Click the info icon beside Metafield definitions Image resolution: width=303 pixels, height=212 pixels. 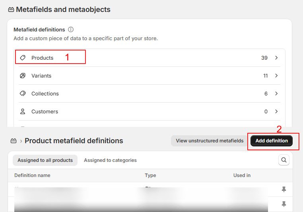point(71,29)
